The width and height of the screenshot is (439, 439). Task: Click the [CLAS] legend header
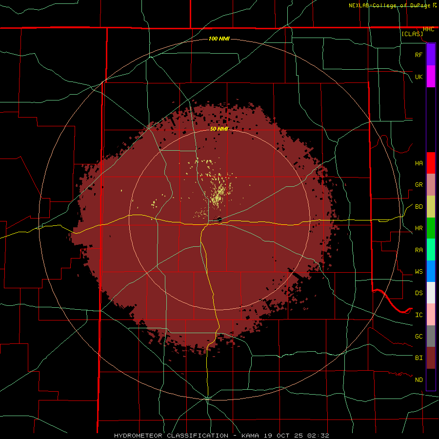click(412, 34)
